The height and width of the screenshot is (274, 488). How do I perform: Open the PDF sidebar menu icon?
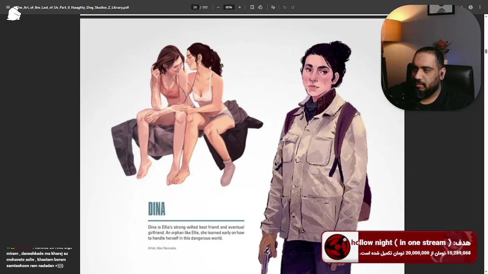click(8, 7)
